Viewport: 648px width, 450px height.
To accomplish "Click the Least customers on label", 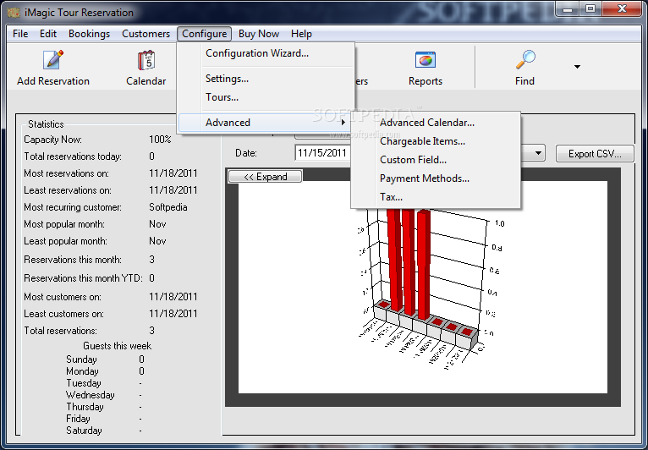I will pos(63,314).
